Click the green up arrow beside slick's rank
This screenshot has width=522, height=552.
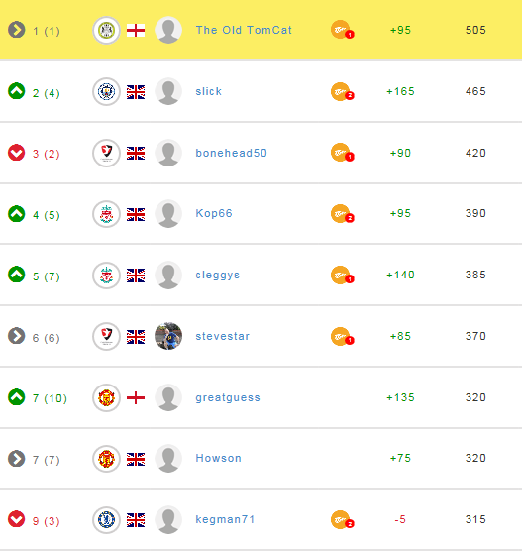pos(17,91)
